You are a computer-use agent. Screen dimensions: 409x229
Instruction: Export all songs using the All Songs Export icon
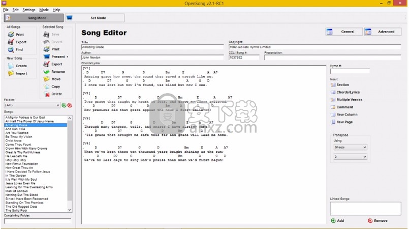(11, 42)
